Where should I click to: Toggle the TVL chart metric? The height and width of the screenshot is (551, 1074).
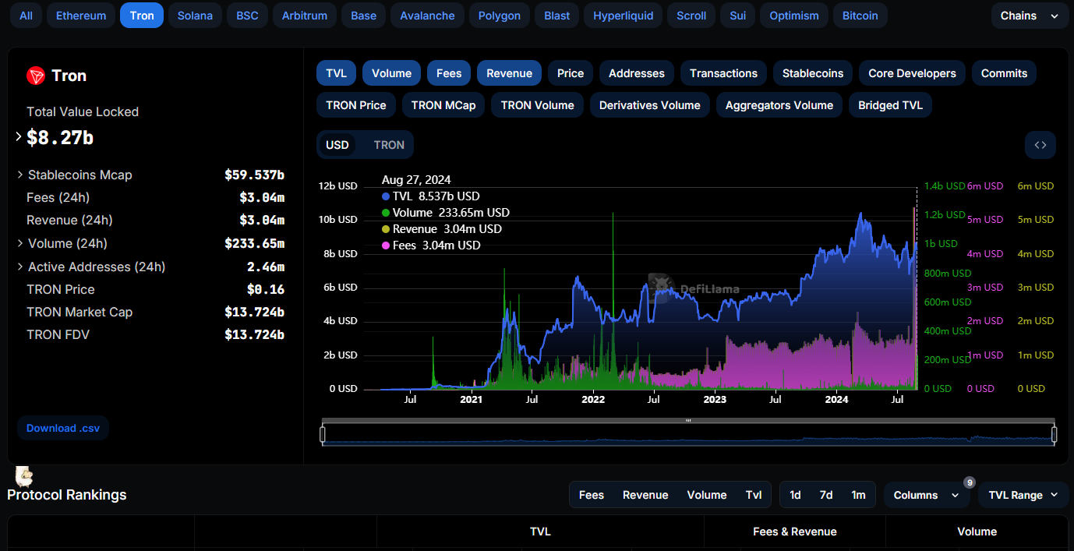pos(337,73)
